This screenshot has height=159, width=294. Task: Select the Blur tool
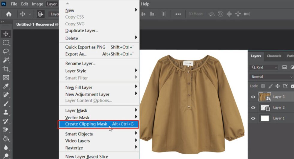click(x=6, y=147)
